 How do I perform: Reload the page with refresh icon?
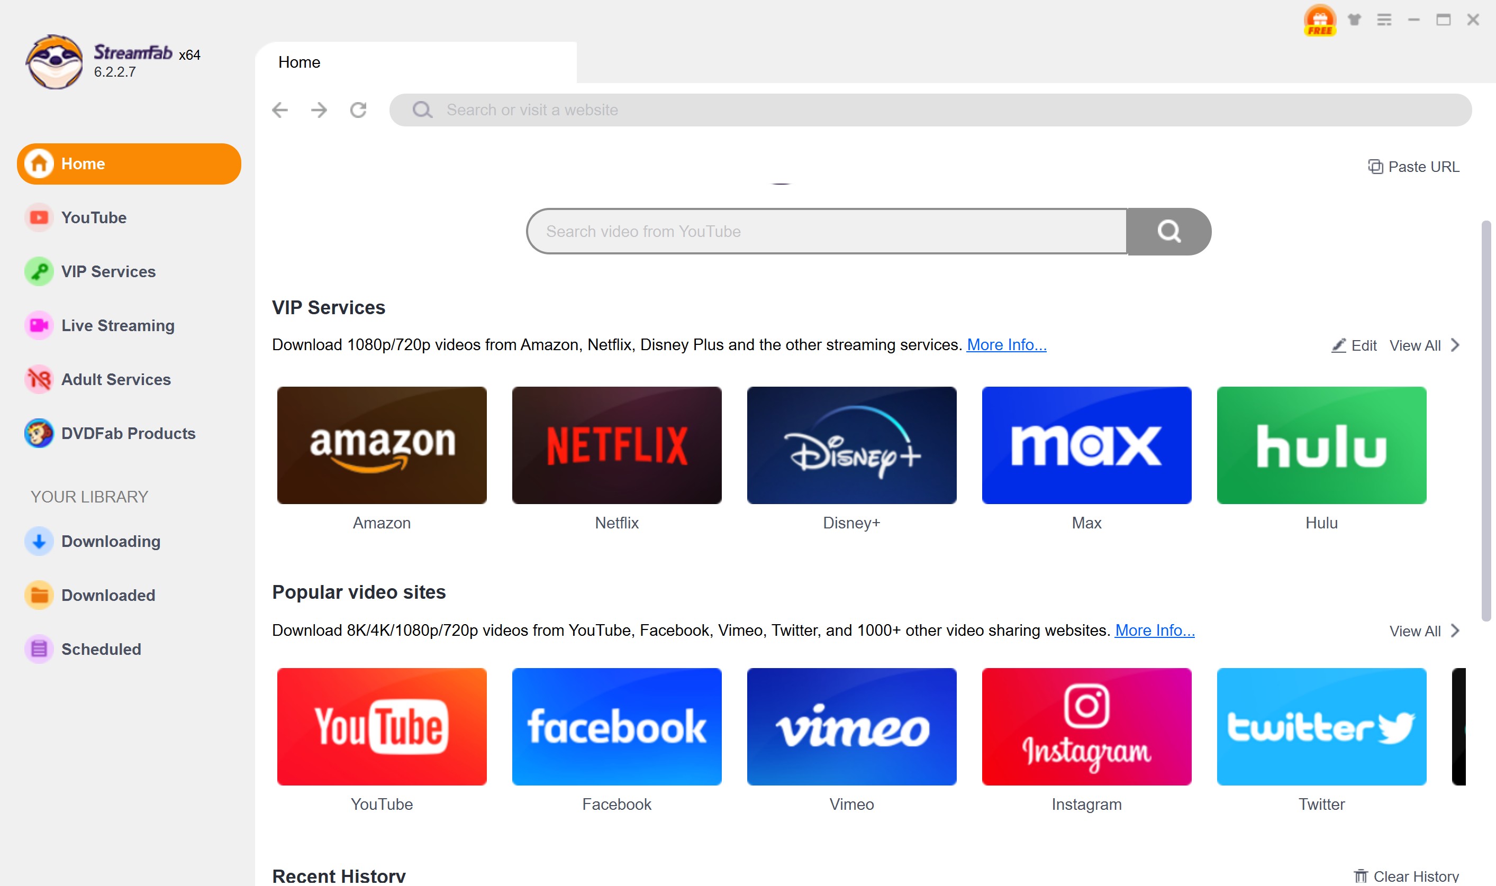click(x=358, y=110)
